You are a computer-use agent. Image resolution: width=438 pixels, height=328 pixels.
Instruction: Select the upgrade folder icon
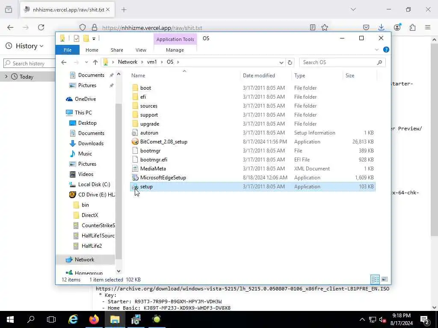click(135, 123)
